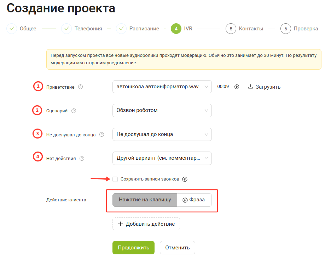Click the plus icon in Добавить действие
Viewport: 325px width, 266px height.
pos(120,224)
